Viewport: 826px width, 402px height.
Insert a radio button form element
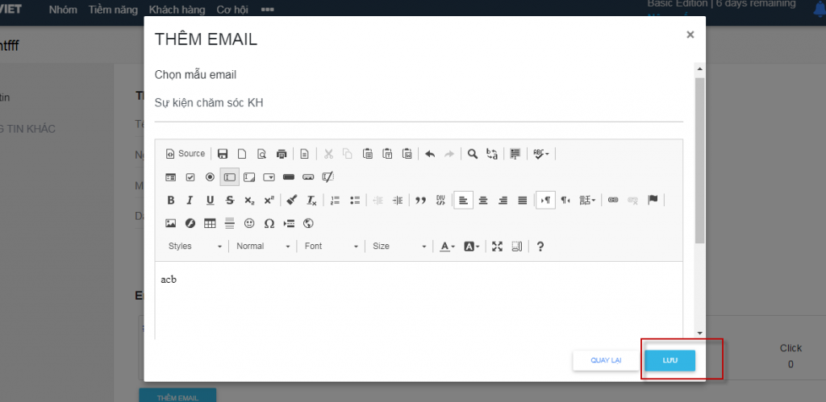[210, 177]
